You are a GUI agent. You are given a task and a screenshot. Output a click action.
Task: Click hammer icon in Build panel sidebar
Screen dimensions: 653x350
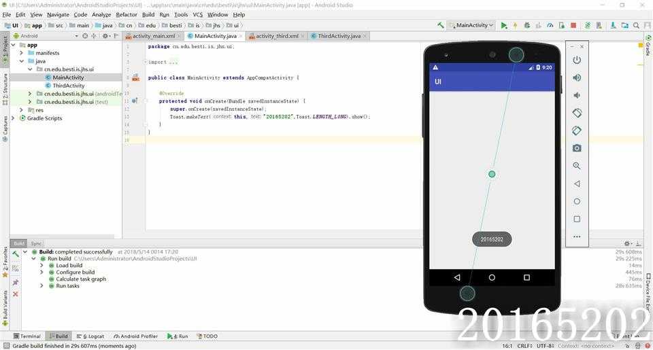[16, 254]
